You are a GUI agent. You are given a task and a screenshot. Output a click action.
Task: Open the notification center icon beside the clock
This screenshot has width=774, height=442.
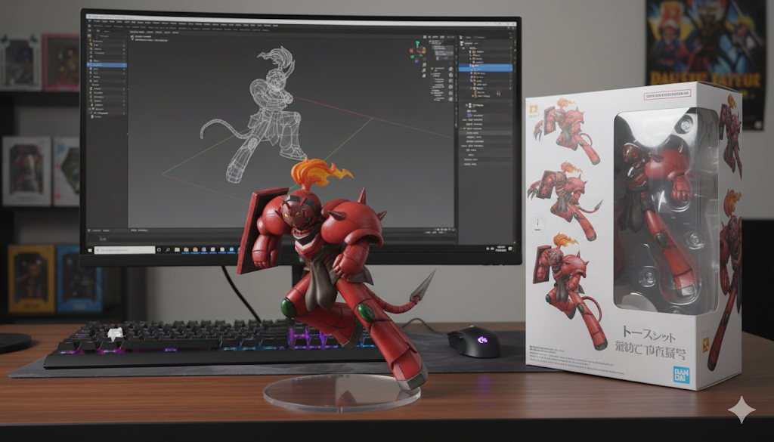(510, 249)
